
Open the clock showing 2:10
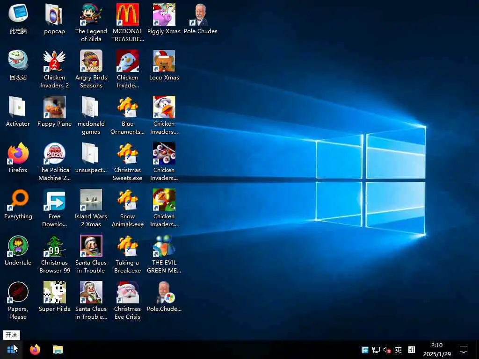tap(437, 350)
